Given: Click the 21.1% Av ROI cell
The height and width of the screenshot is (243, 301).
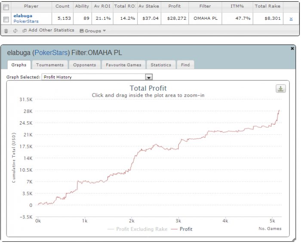Looking at the screenshot, I should point(103,18).
